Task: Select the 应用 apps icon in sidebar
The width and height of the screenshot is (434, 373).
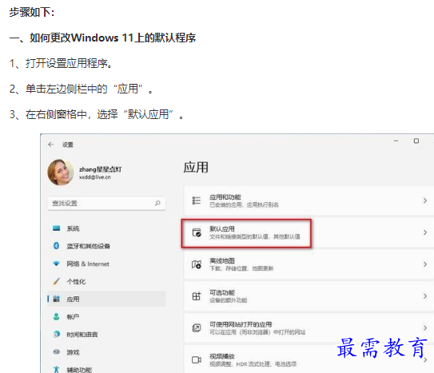Action: [x=57, y=299]
